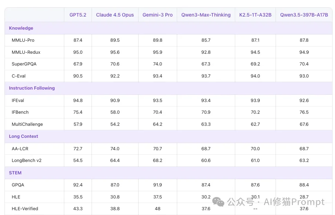Select the GPT5.2 column header
Image resolution: width=335 pixels, height=215 pixels.
point(78,15)
